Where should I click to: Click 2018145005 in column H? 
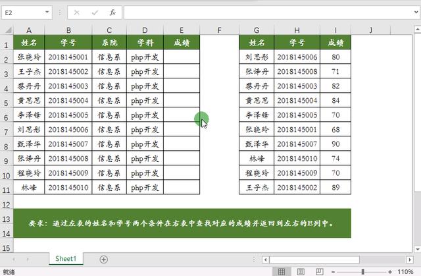297,115
